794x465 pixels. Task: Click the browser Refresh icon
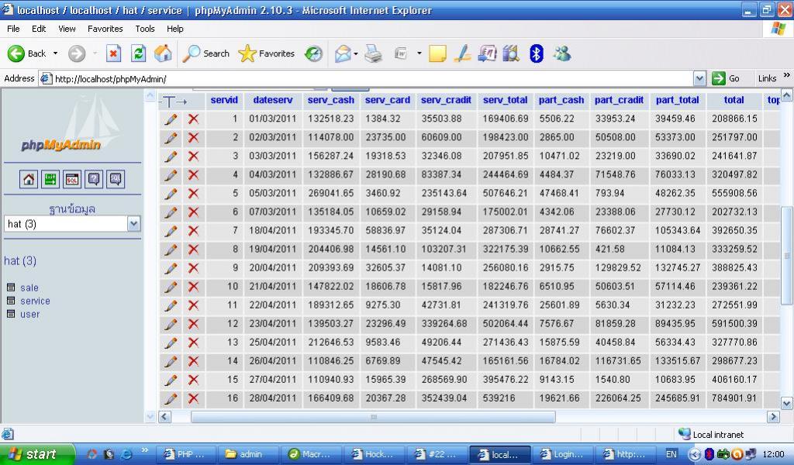[138, 53]
